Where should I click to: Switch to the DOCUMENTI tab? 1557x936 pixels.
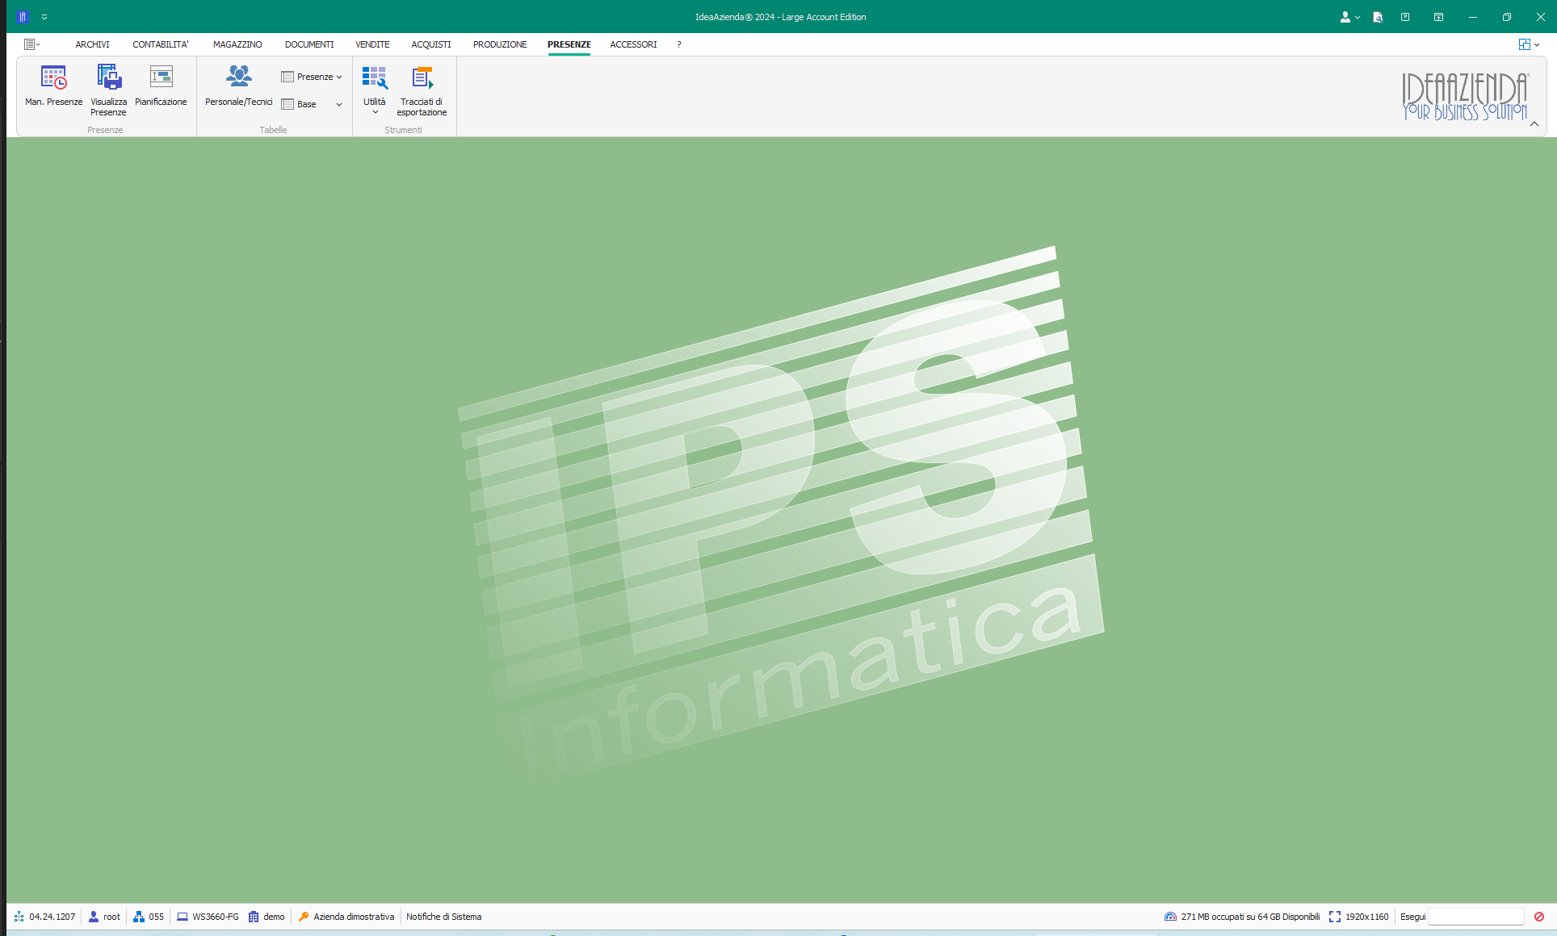point(309,44)
